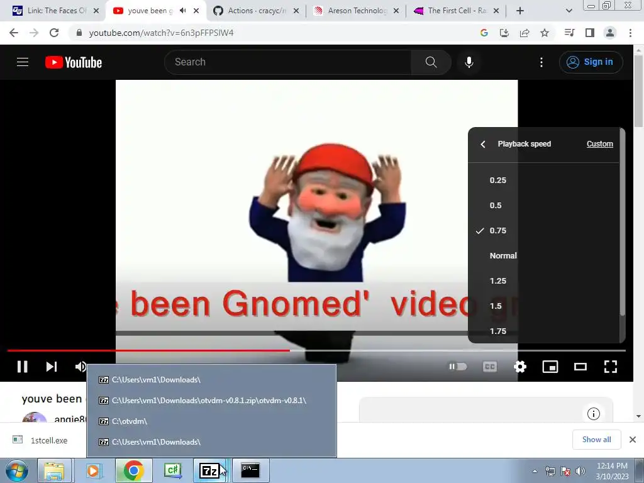Open Windows Explorer from taskbar
The image size is (644, 483).
click(x=54, y=470)
